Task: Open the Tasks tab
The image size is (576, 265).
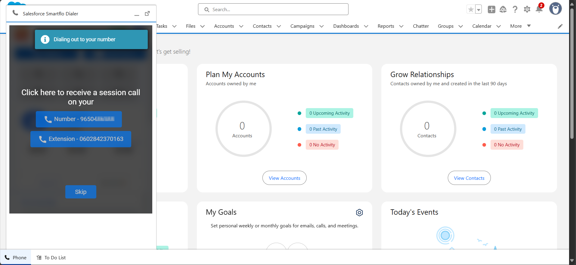Action: (x=162, y=26)
